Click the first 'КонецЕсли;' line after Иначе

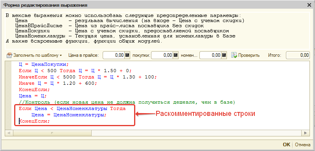click(x=34, y=89)
